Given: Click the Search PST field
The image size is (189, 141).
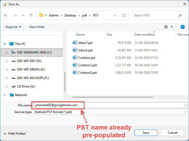Looking at the screenshot, I should (158, 15).
